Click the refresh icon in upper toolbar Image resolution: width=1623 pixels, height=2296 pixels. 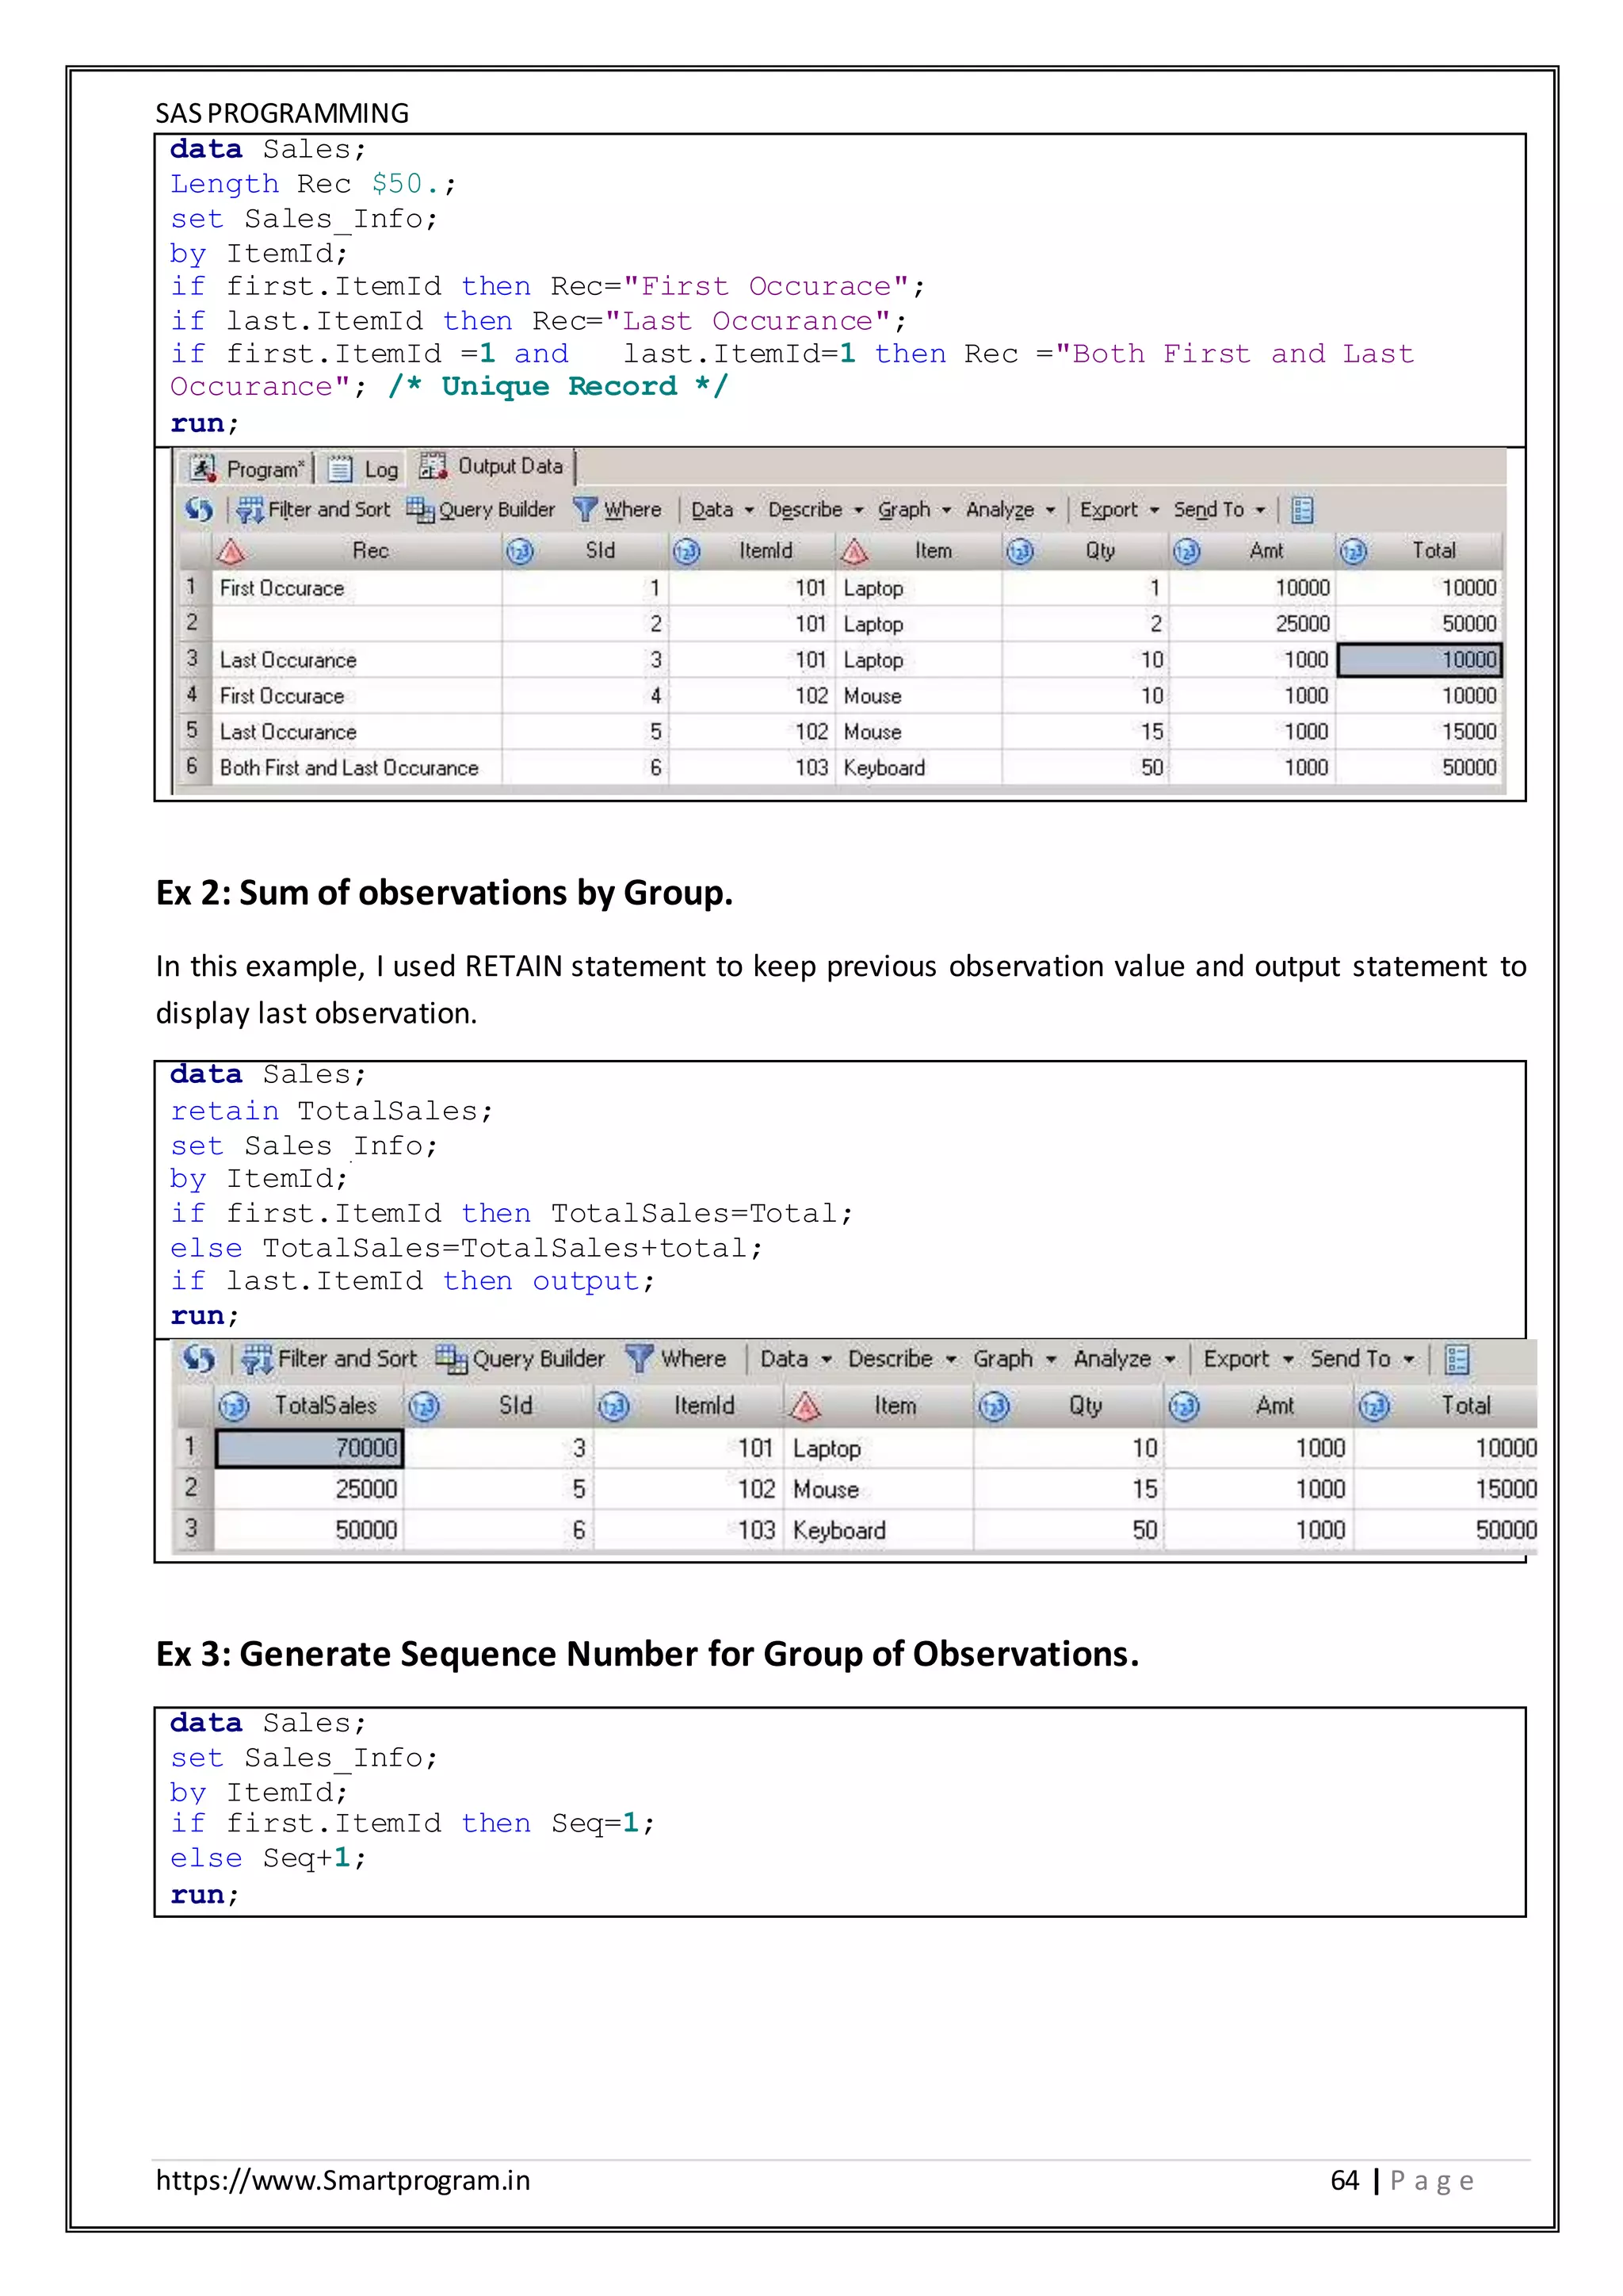[199, 510]
